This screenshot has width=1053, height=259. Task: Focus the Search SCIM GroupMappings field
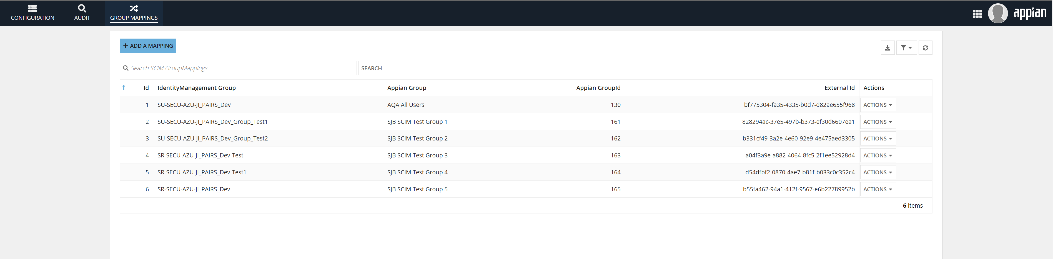click(x=241, y=68)
